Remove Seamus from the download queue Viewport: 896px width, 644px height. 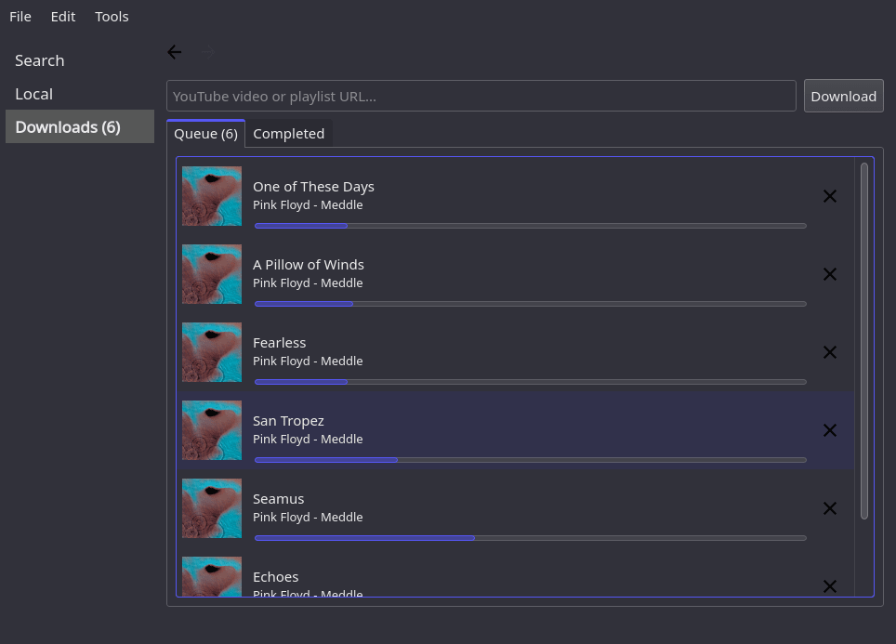click(x=829, y=508)
